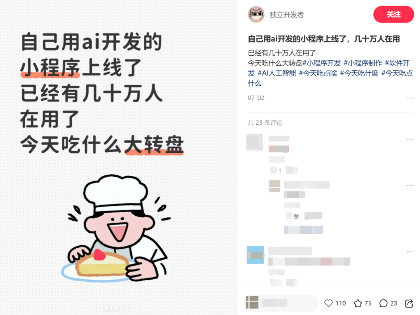This screenshot has height=315, width=420.
Task: Open the #小程序开发 hashtag
Action: pyautogui.click(x=322, y=63)
